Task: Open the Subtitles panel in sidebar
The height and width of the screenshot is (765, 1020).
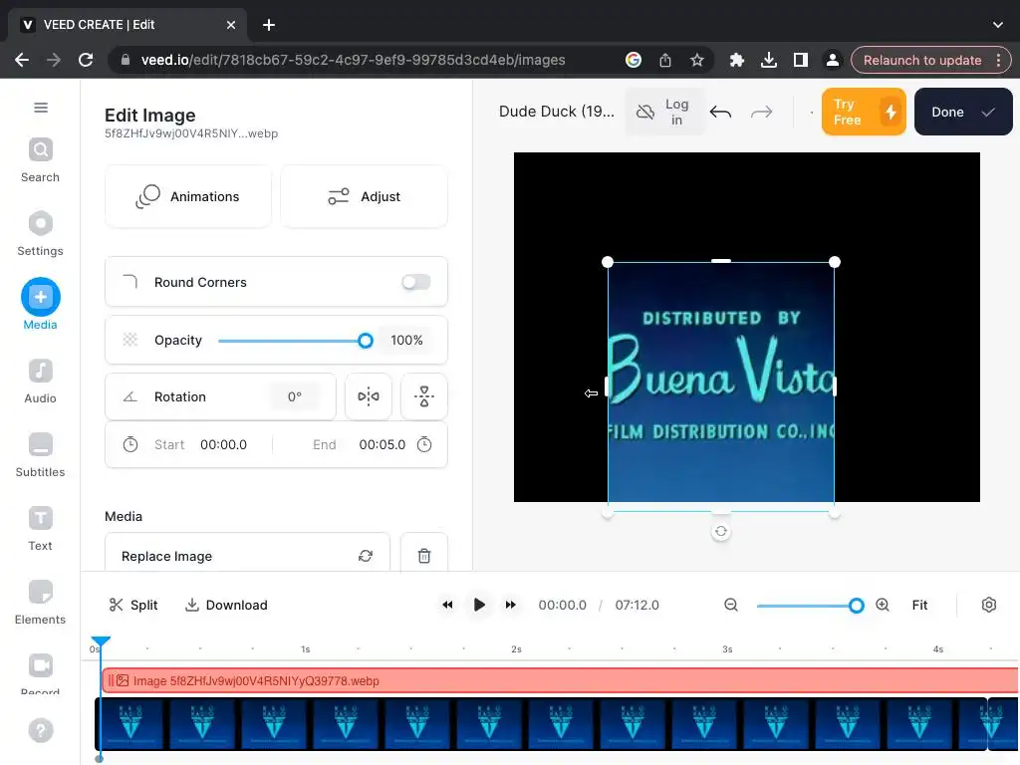Action: point(40,455)
